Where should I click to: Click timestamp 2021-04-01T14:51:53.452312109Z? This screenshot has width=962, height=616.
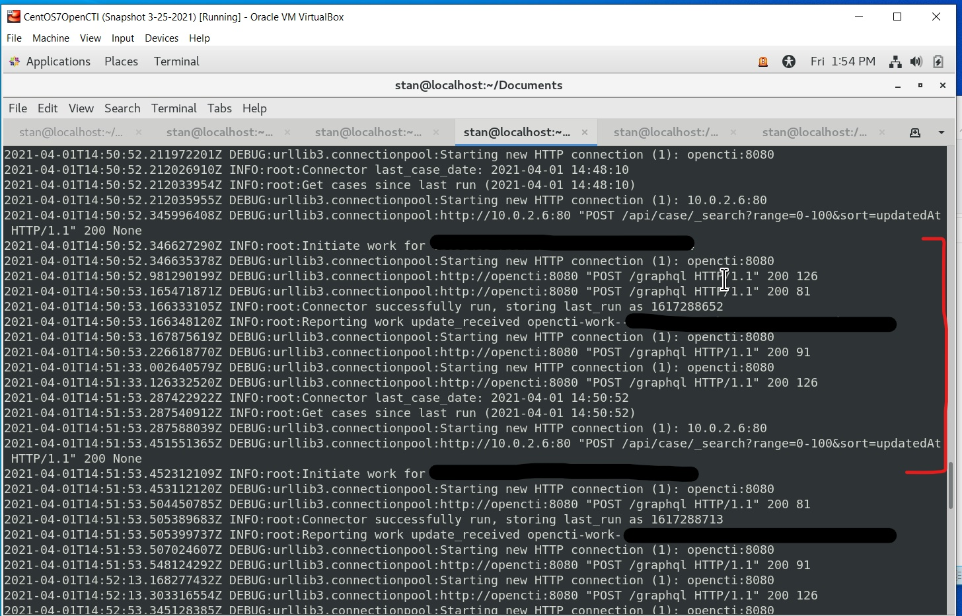(x=113, y=474)
